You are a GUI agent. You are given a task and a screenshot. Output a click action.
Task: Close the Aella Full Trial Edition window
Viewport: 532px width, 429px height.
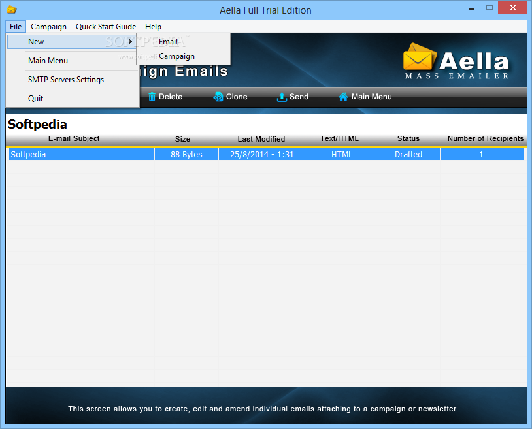(512, 7)
